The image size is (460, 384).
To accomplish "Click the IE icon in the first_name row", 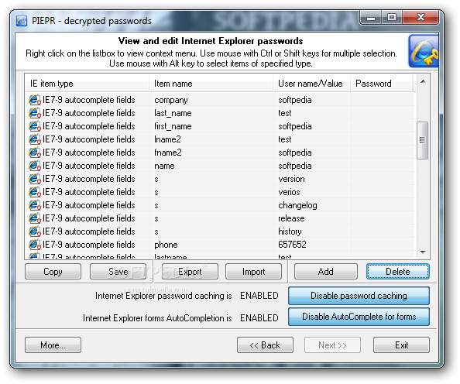I will pos(35,126).
